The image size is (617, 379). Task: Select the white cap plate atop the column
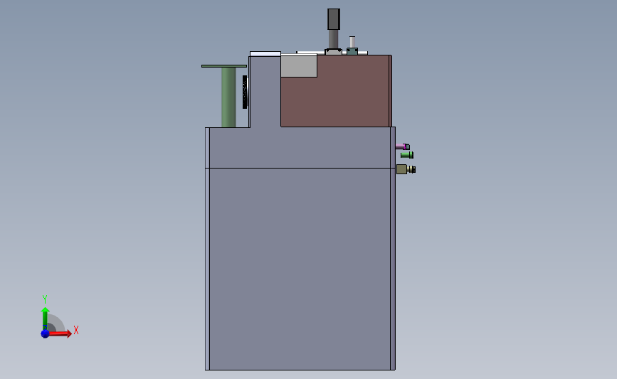coord(265,54)
